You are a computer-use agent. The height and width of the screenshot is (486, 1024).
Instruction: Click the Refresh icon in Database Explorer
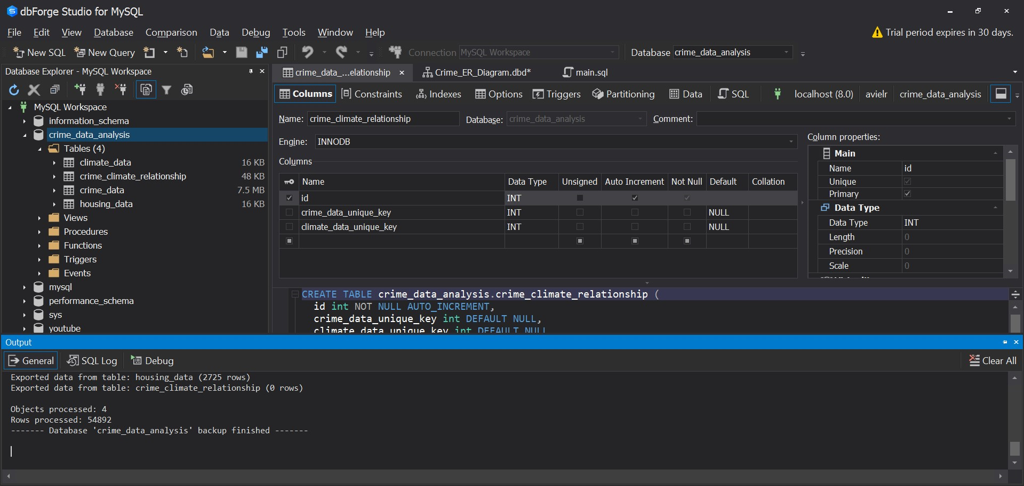click(x=14, y=90)
